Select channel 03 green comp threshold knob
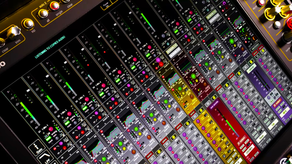 click(x=121, y=144)
